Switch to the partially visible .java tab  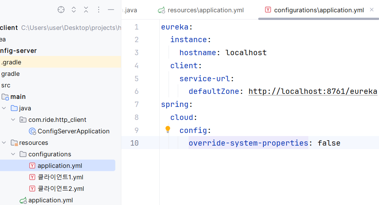point(130,10)
